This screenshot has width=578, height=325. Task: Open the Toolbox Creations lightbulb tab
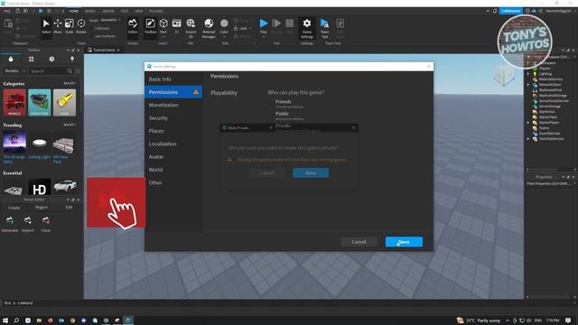(72, 59)
